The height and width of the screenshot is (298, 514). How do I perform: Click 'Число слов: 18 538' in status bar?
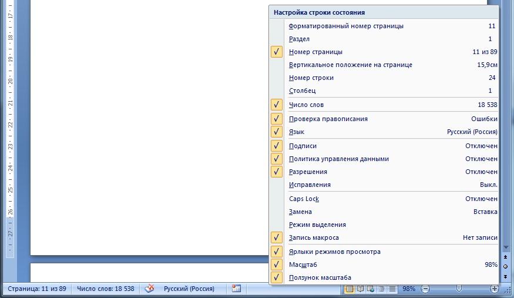106,289
